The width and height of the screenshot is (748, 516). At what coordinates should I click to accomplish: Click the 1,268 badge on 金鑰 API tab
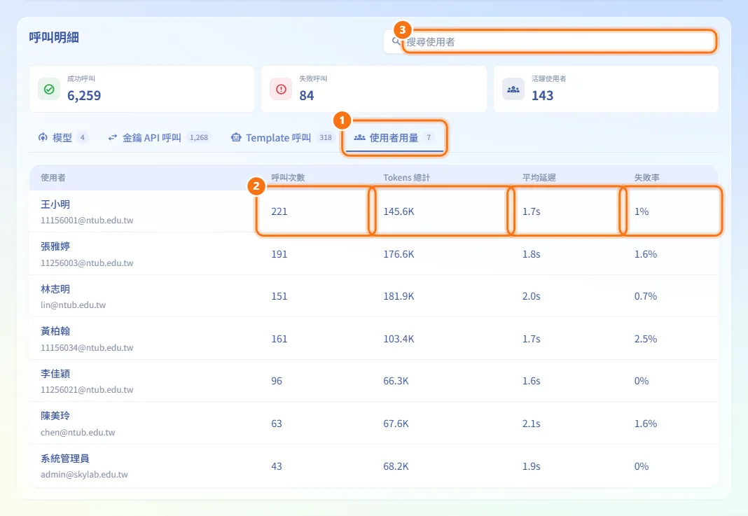(x=199, y=137)
